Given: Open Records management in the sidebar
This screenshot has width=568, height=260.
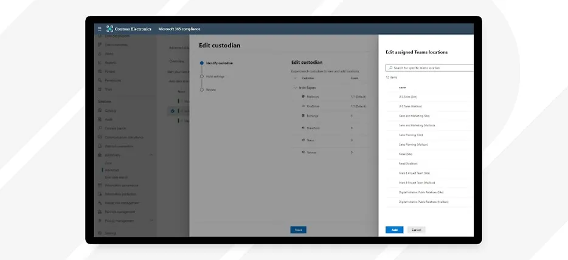Looking at the screenshot, I should coord(120,212).
